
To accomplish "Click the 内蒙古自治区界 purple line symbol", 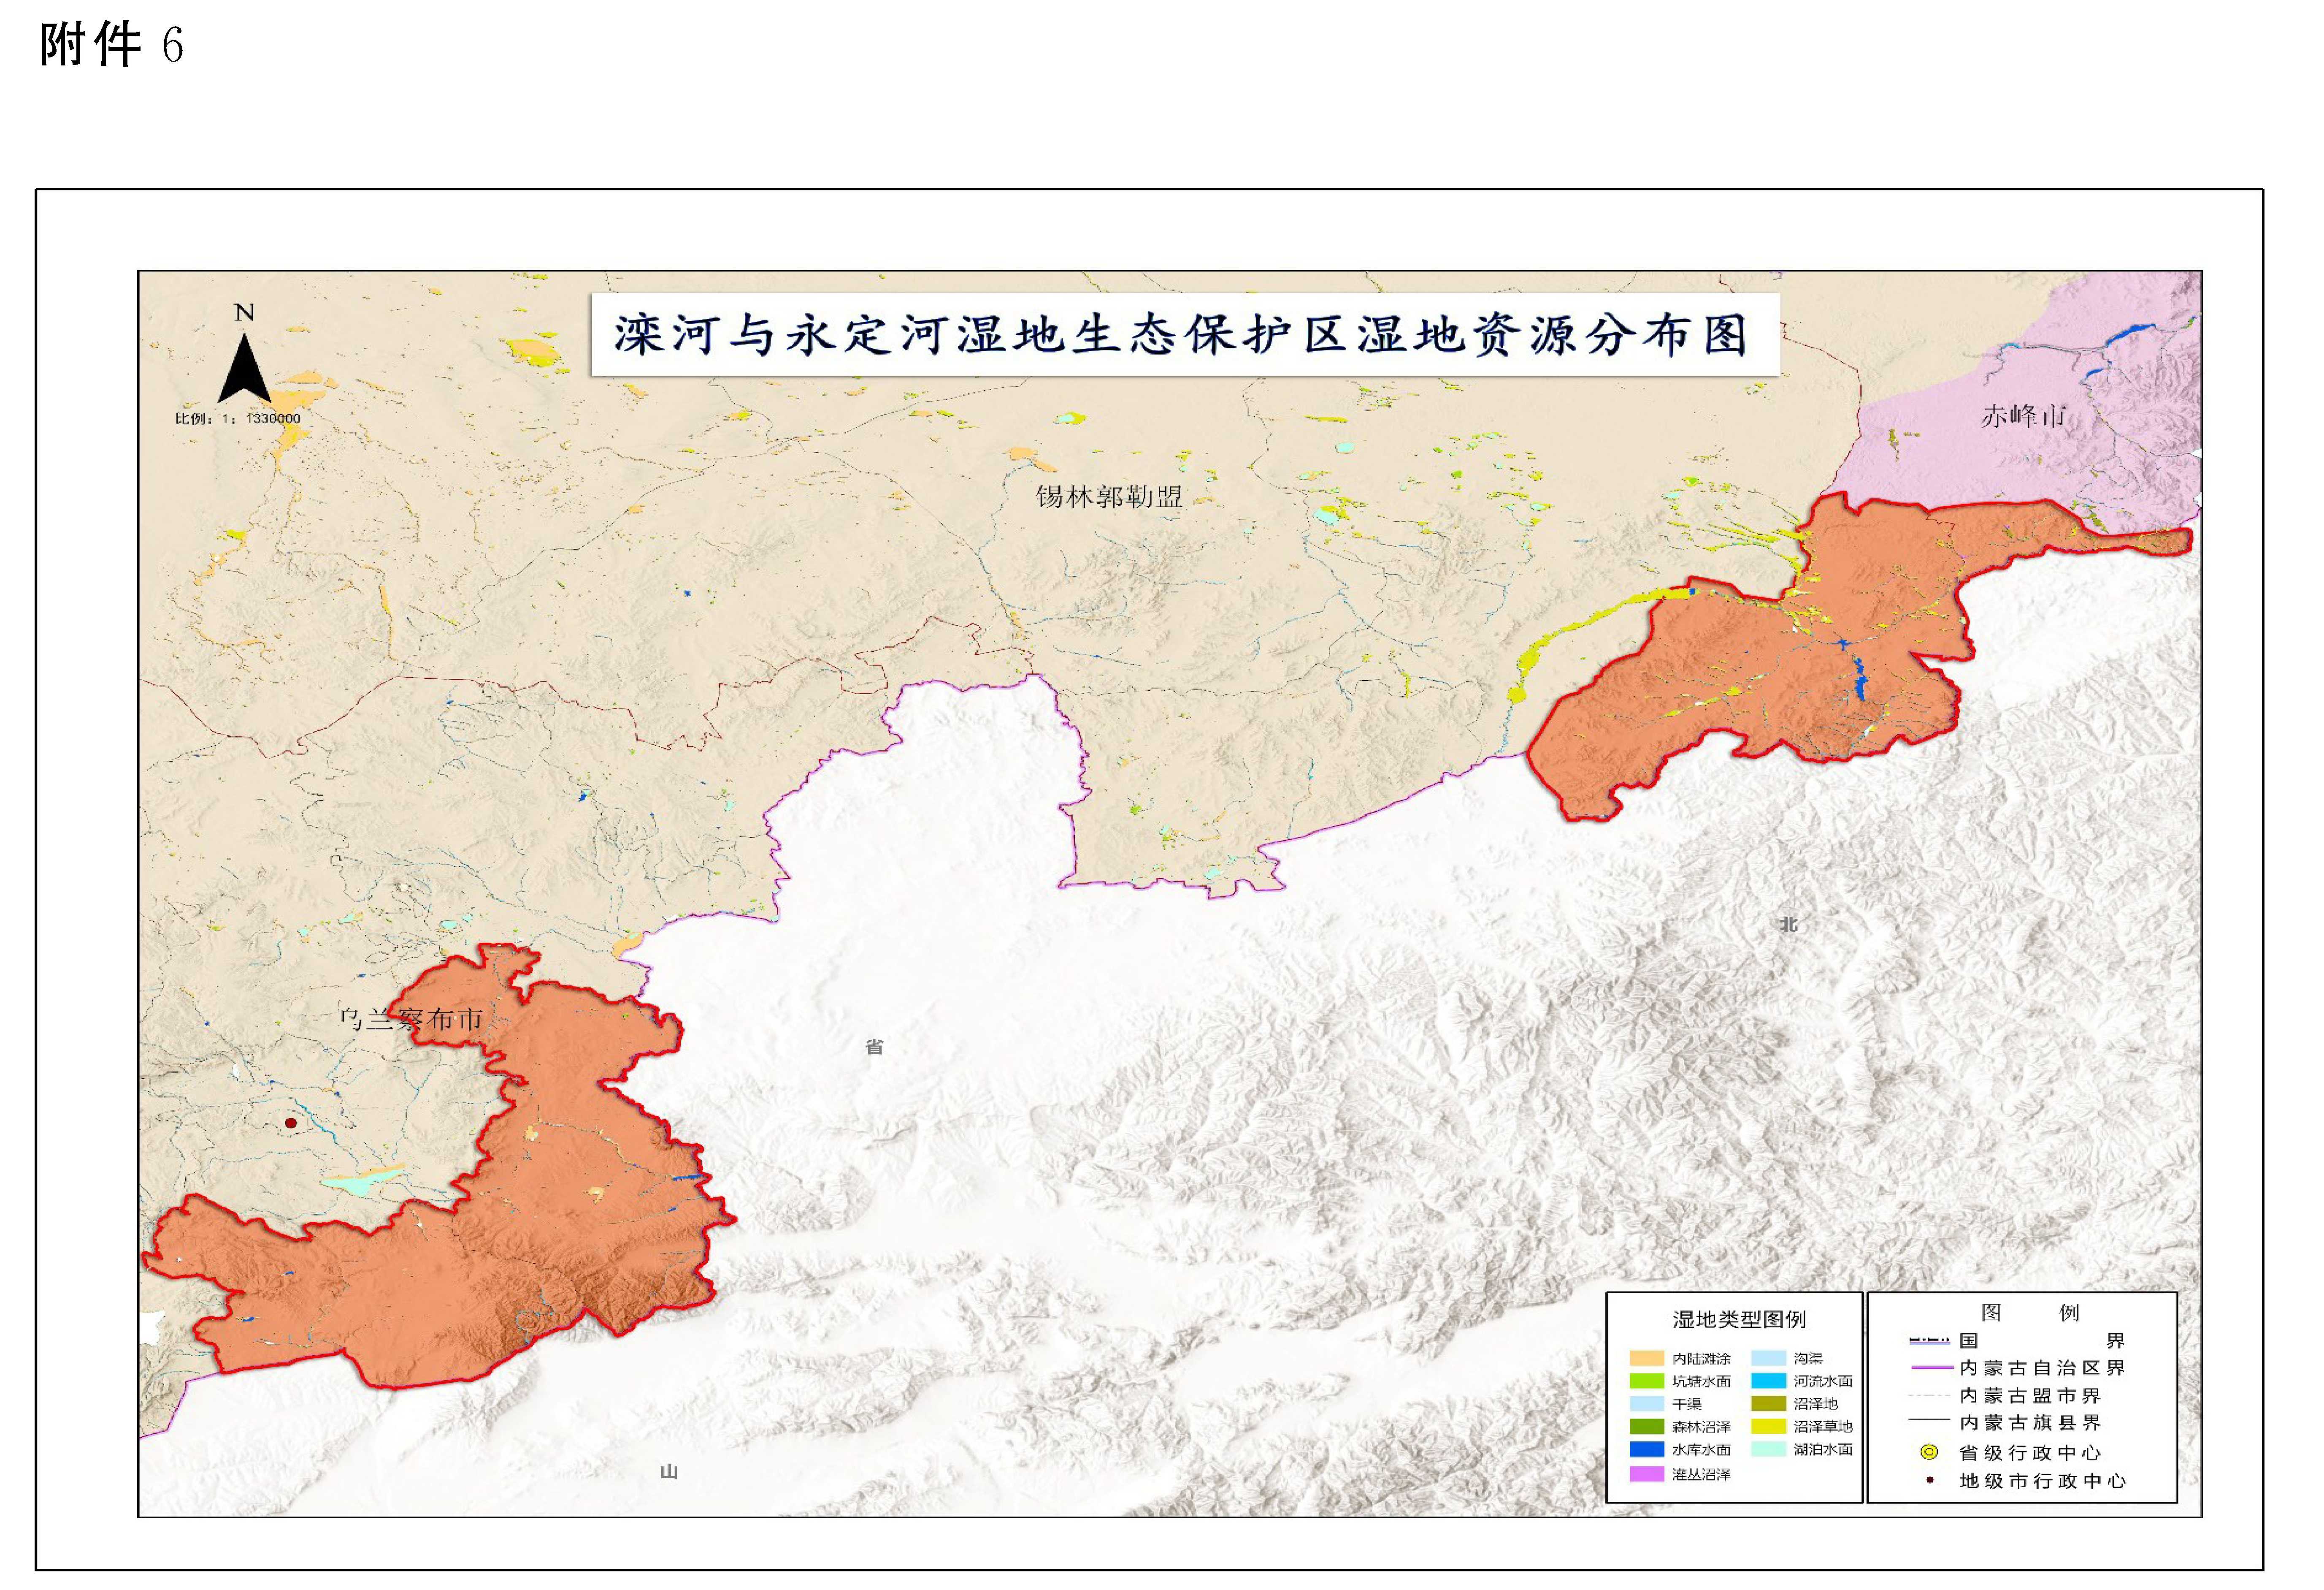I will (x=1933, y=1367).
